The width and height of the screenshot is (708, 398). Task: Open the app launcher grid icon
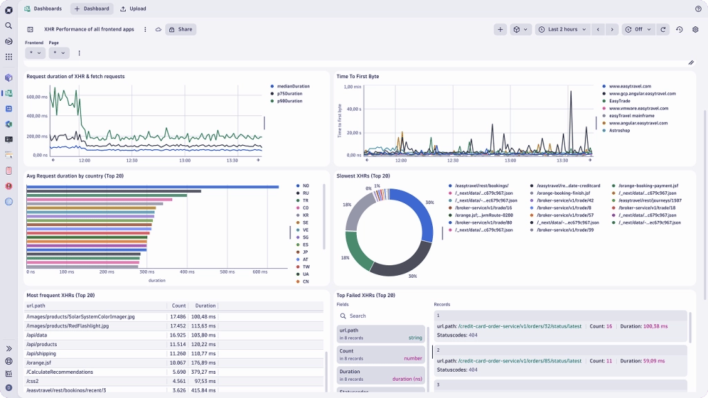(8, 55)
